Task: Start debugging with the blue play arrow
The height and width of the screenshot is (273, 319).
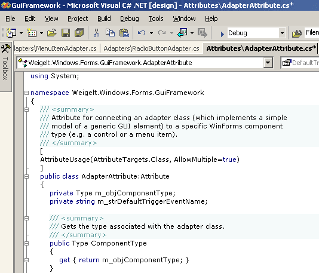Action: pyautogui.click(x=222, y=34)
